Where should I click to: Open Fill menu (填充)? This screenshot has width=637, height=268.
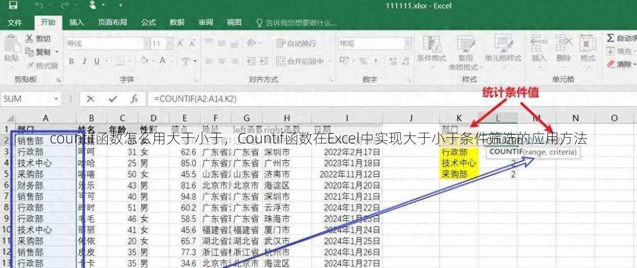[622, 51]
